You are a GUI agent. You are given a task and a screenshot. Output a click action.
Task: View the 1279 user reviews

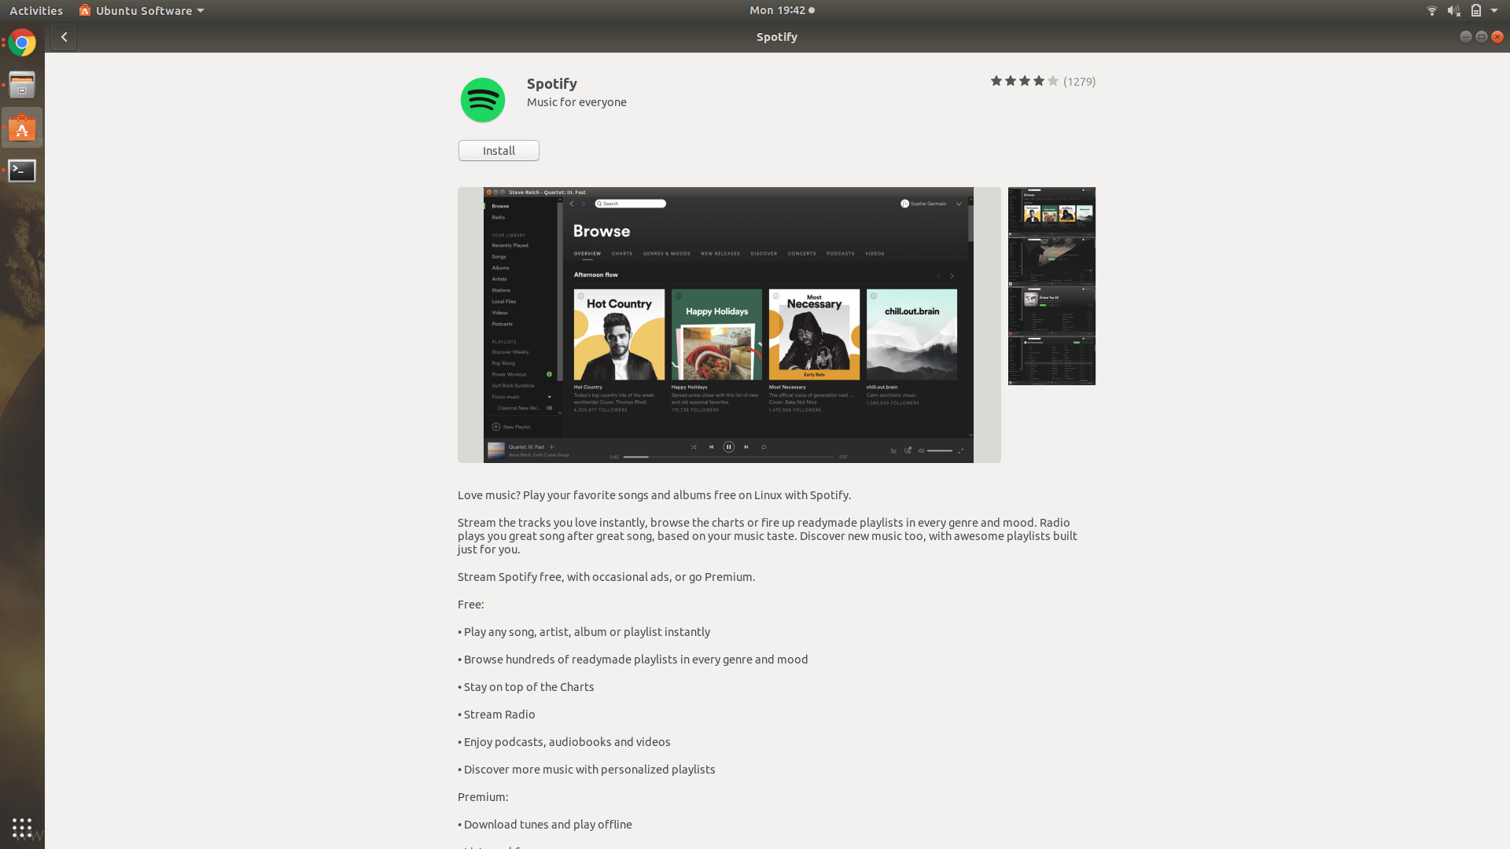click(x=1079, y=81)
